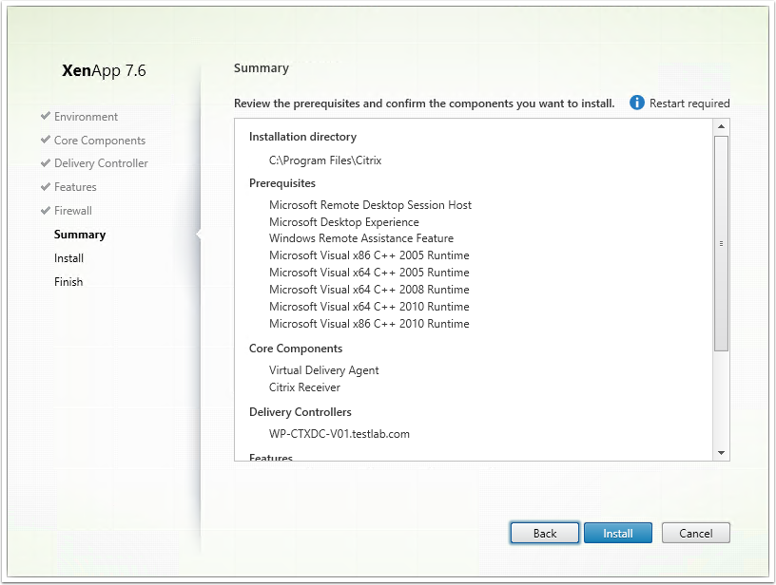
Task: Click the checkmark icon beside Delivery Controller
Action: (x=46, y=162)
